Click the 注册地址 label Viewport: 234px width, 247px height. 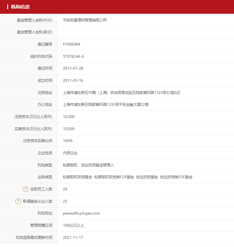point(45,93)
